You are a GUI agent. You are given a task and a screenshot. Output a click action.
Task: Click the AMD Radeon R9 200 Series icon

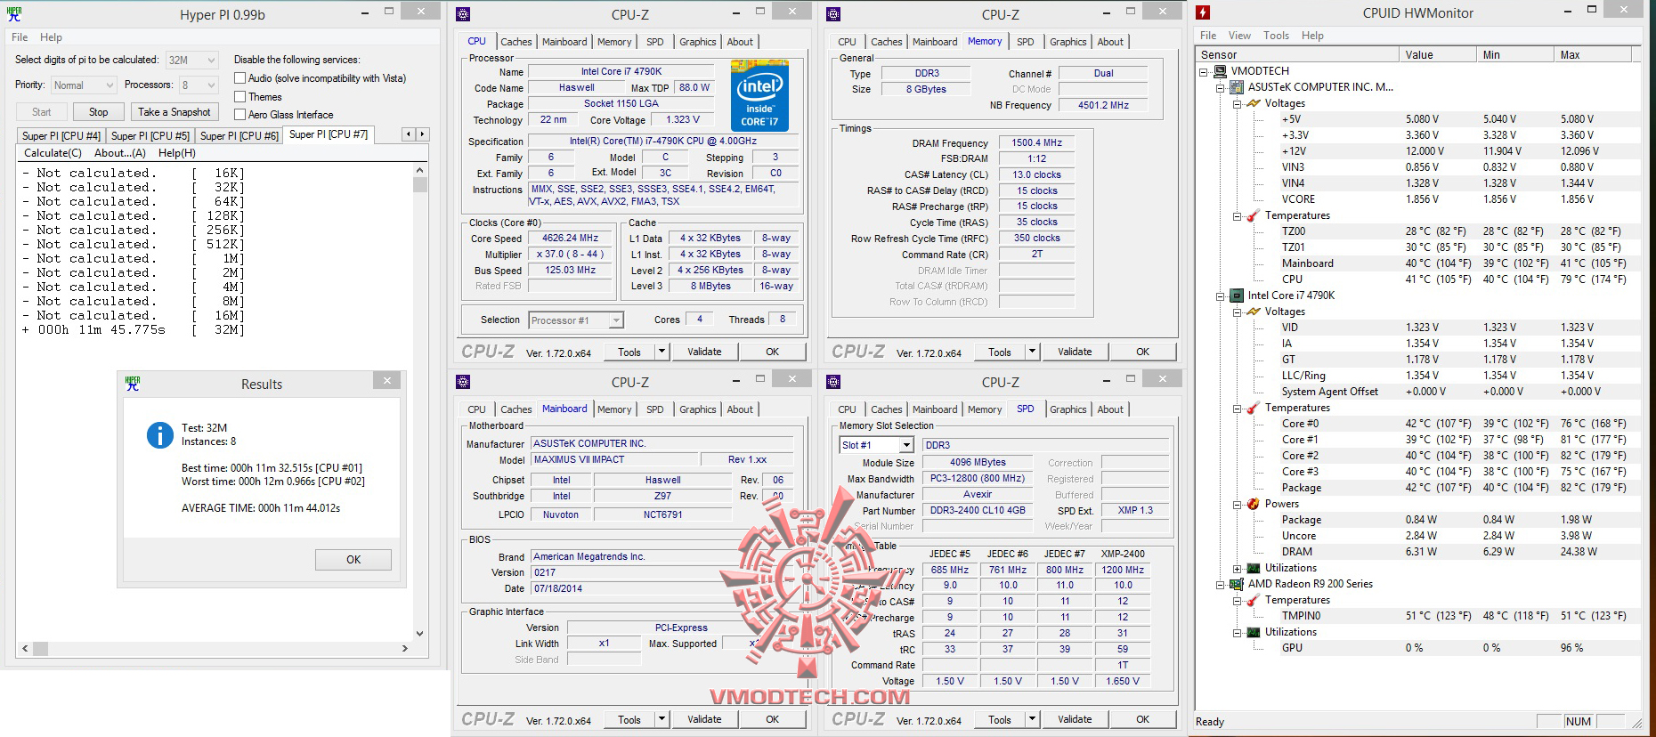[1237, 584]
